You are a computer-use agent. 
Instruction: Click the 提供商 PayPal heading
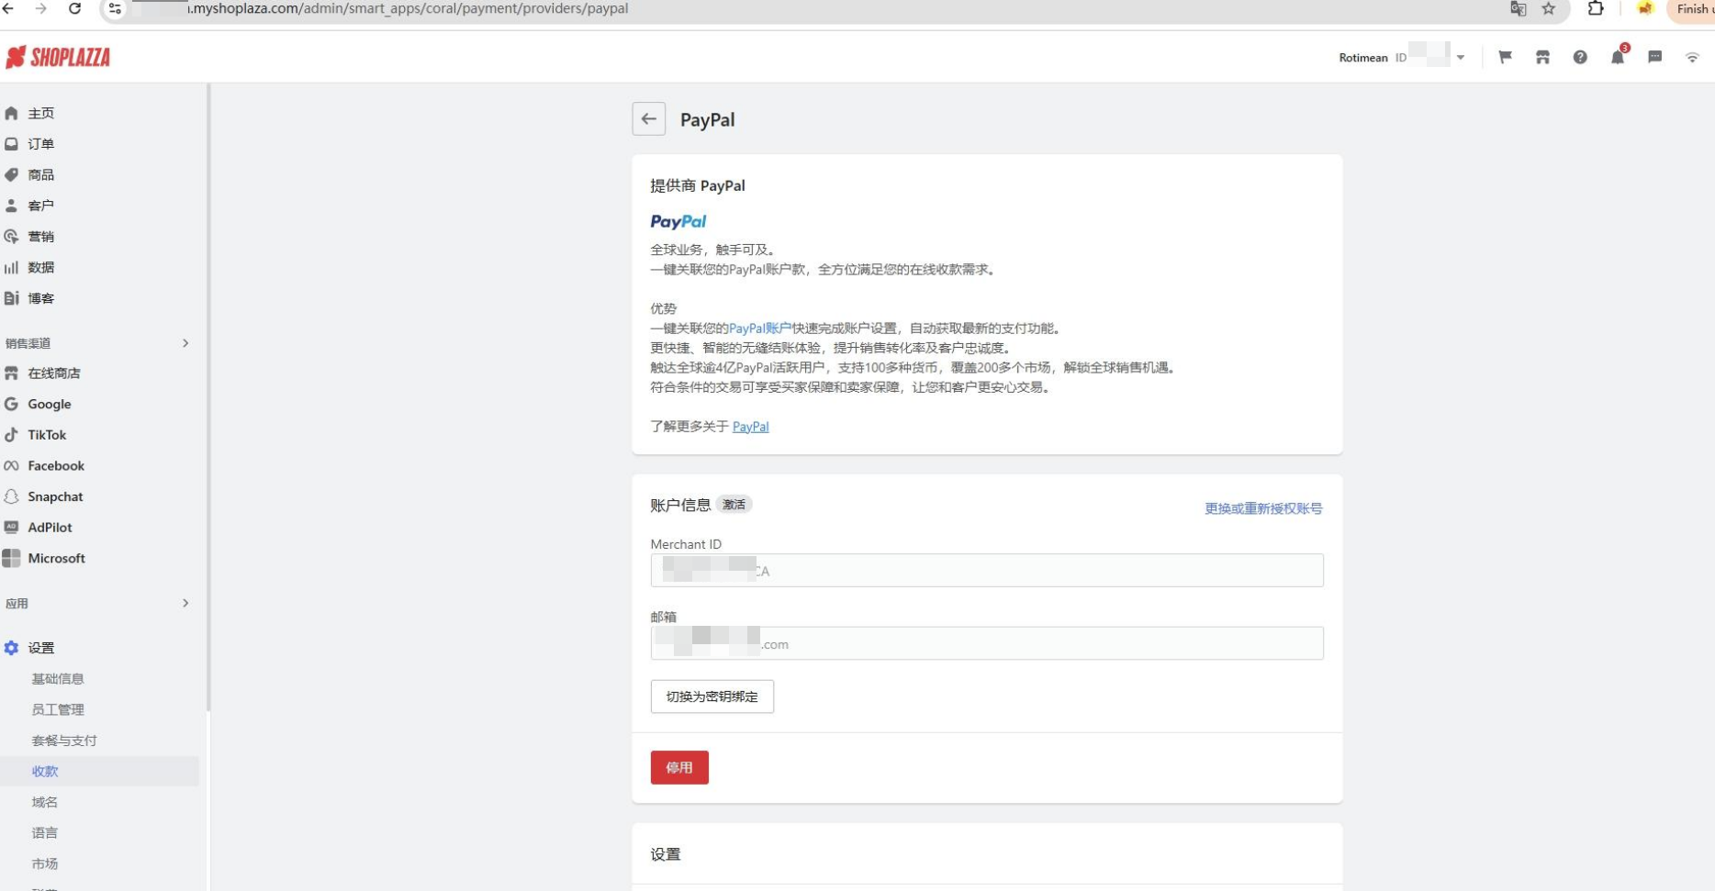pos(698,185)
